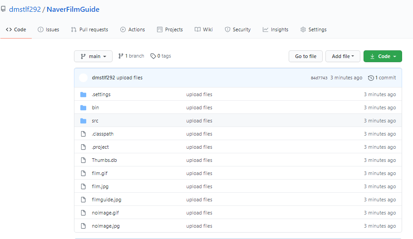Screen dimensions: 413x239
Task: Open the NaverFilmGuide repository link
Action: coord(73,10)
